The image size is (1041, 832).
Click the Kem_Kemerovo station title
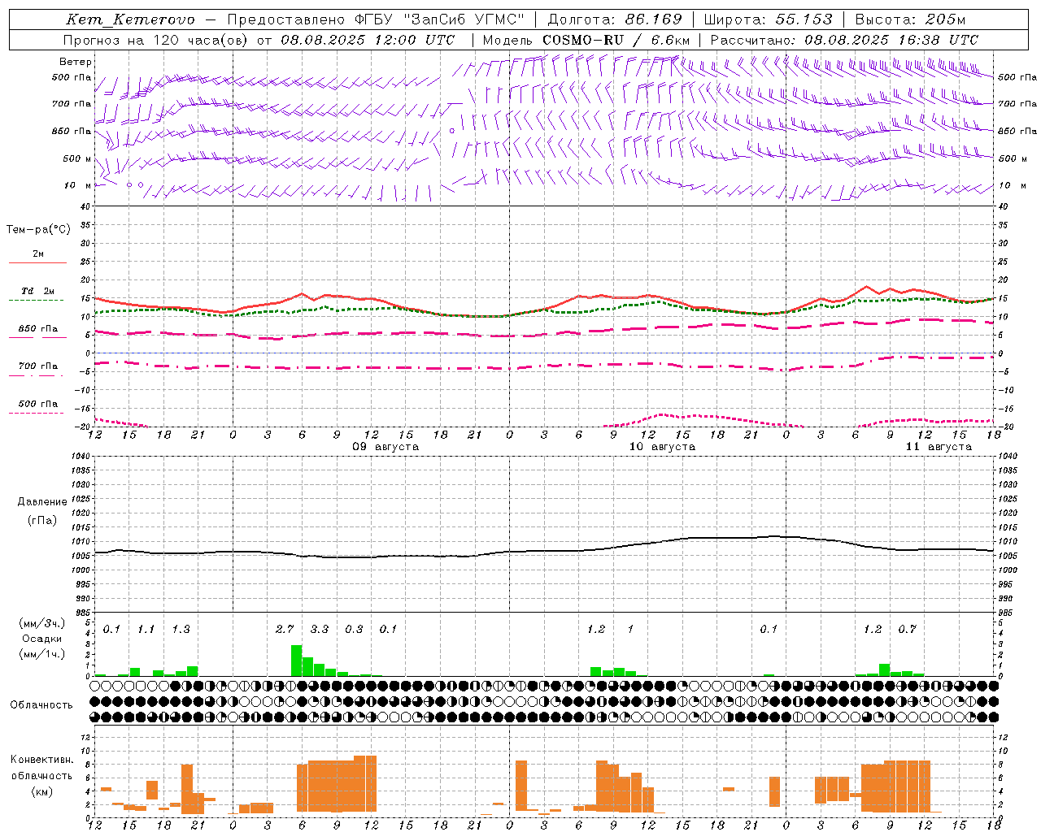[131, 19]
